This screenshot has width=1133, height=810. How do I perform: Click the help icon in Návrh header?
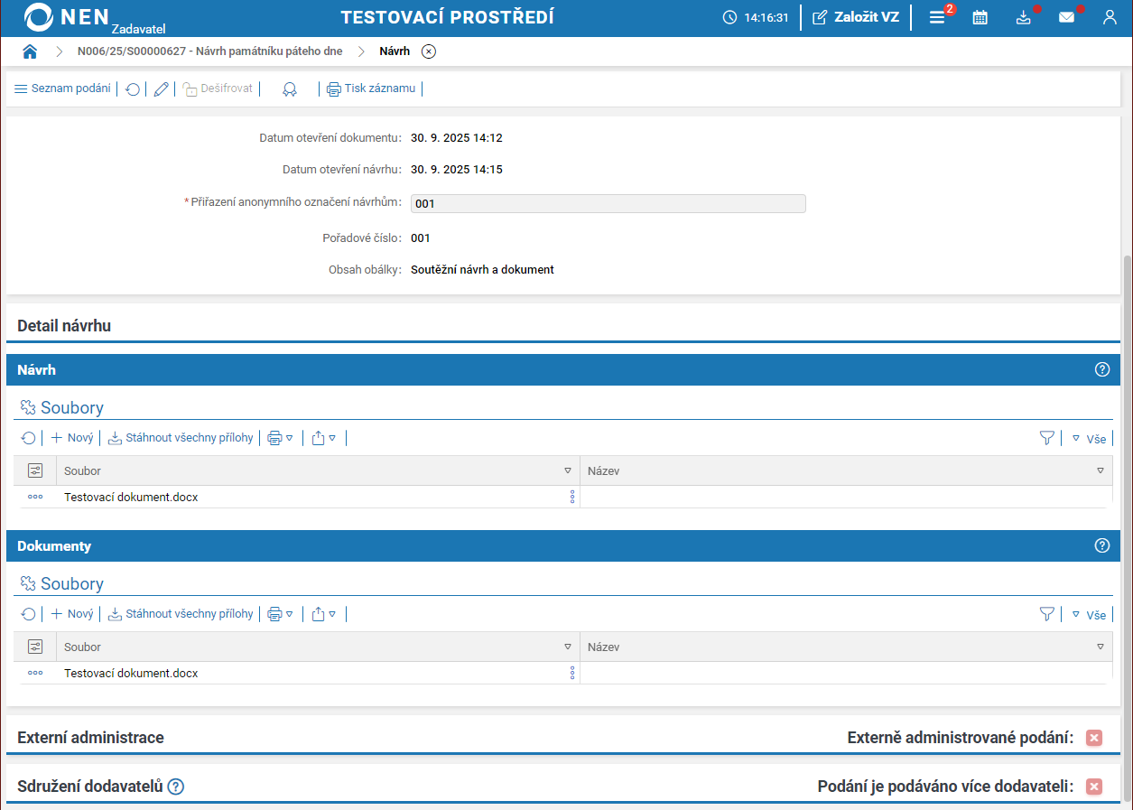[1101, 369]
